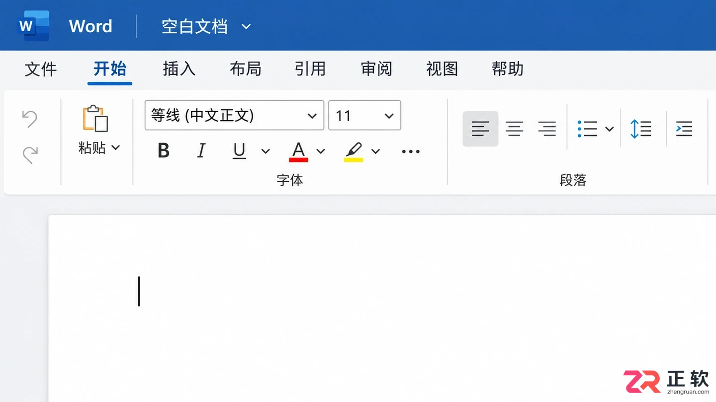Click inside the blank document page
This screenshot has height=402, width=716.
pyautogui.click(x=382, y=308)
